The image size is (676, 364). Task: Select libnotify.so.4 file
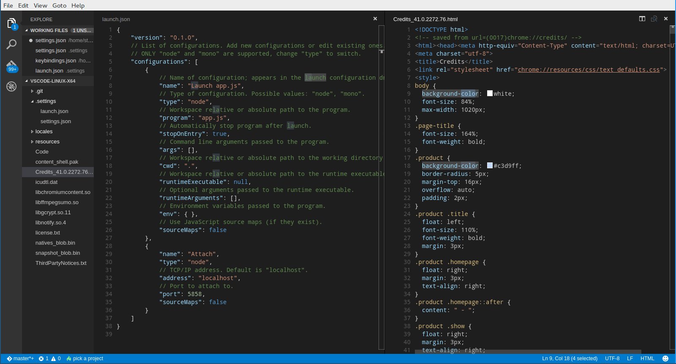(x=58, y=223)
